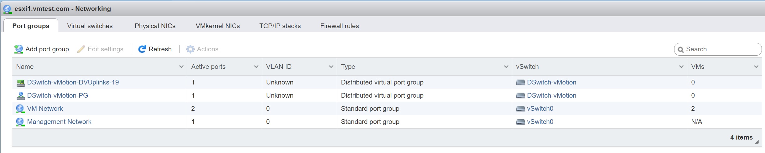Click inside the Search input field

coord(721,49)
